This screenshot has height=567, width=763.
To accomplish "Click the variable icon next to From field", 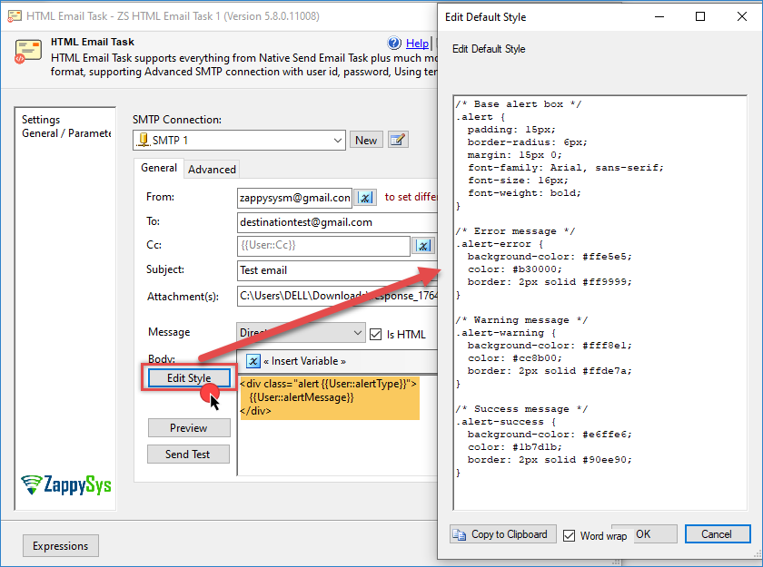I will click(364, 198).
